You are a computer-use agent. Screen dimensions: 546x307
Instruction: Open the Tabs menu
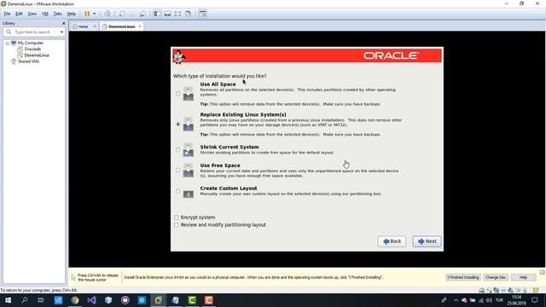[58, 14]
